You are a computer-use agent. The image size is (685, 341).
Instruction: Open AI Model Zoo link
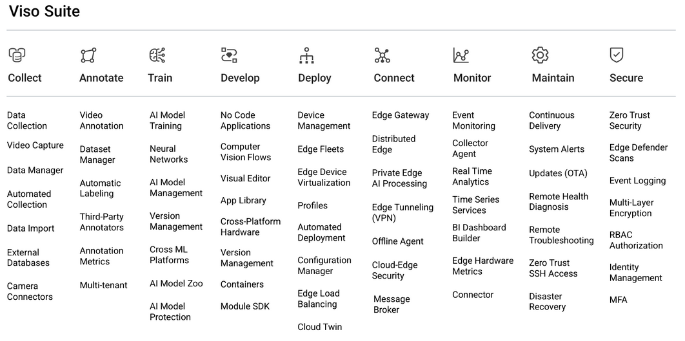click(x=176, y=283)
